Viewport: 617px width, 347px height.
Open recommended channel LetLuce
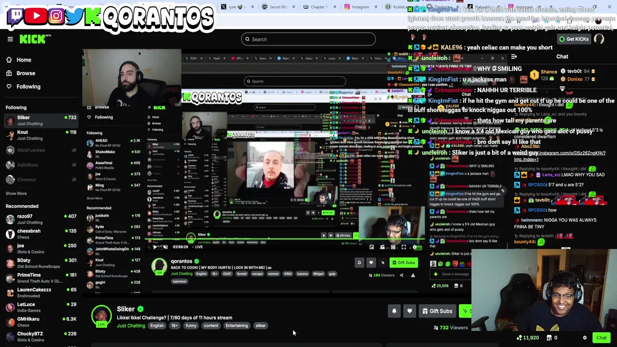coord(41,307)
